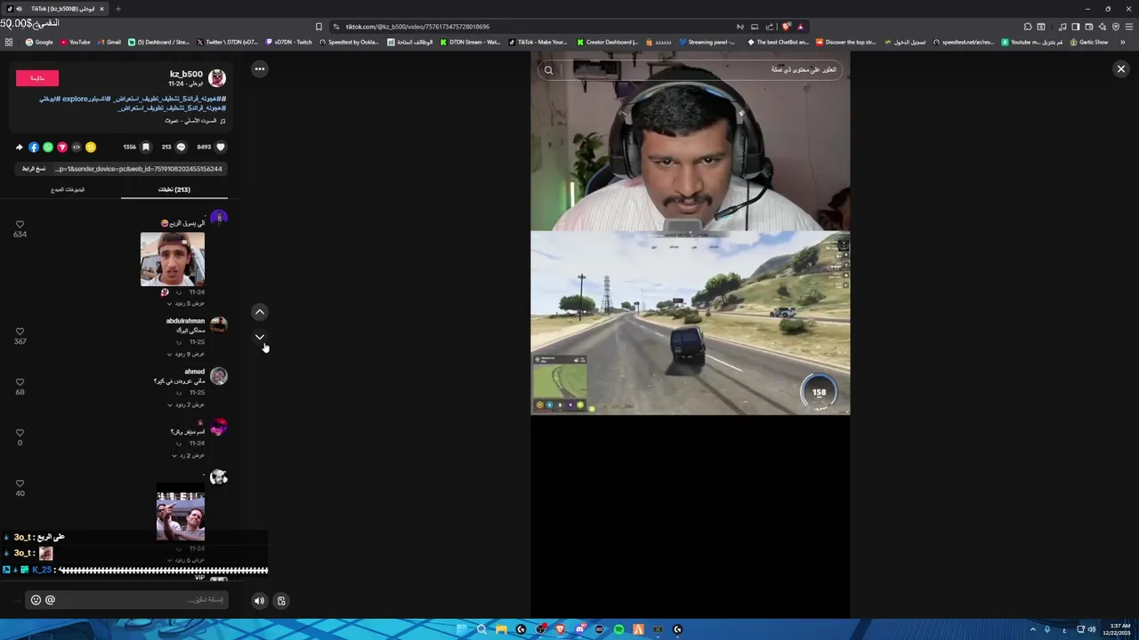This screenshot has width=1139, height=640.
Task: Toggle the bookmark save icon
Action: pyautogui.click(x=146, y=147)
